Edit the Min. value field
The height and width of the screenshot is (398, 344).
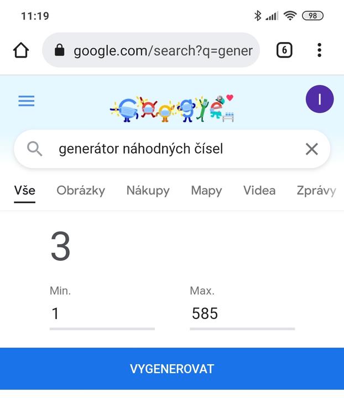[102, 314]
